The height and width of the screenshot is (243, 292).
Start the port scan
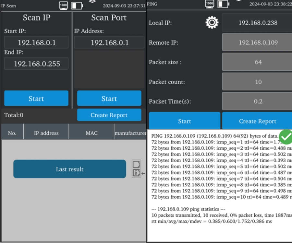[x=109, y=98]
